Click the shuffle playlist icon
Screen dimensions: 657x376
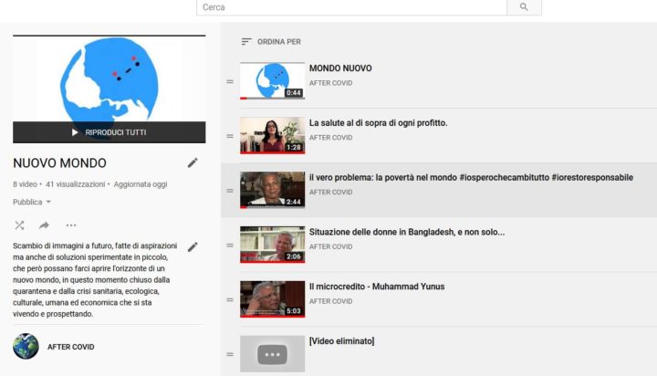coord(20,225)
